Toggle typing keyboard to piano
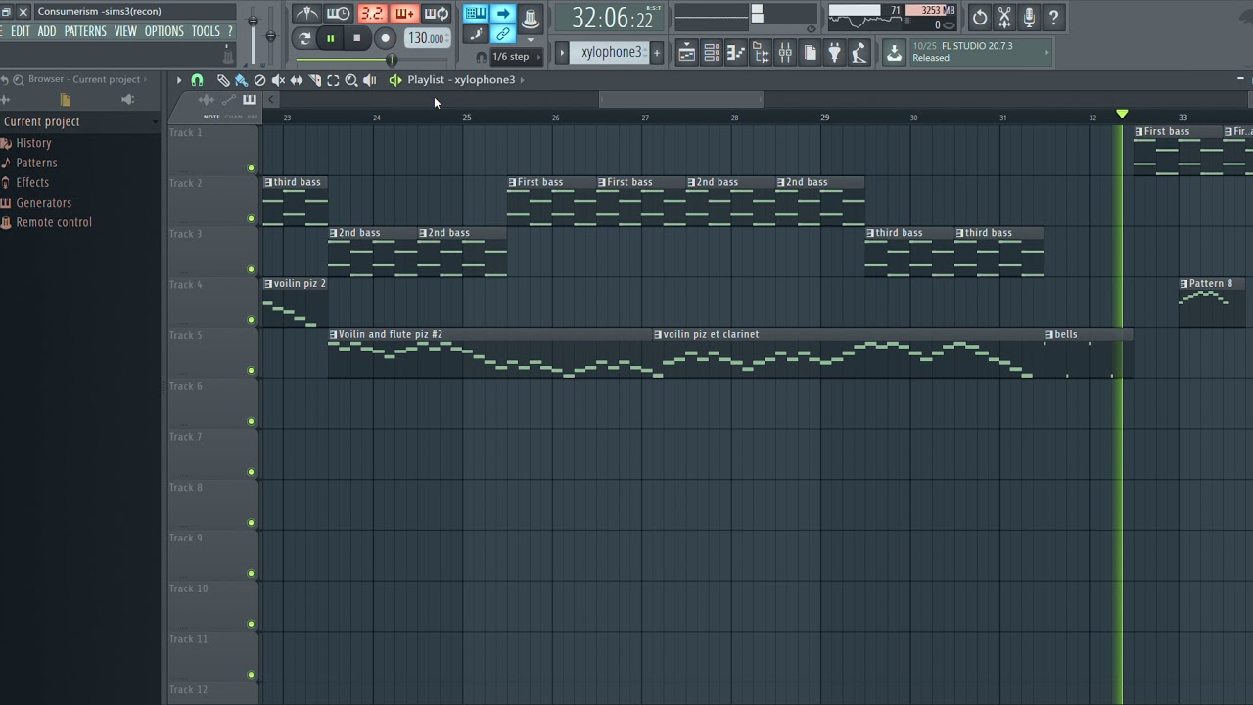The width and height of the screenshot is (1253, 705). click(x=476, y=13)
